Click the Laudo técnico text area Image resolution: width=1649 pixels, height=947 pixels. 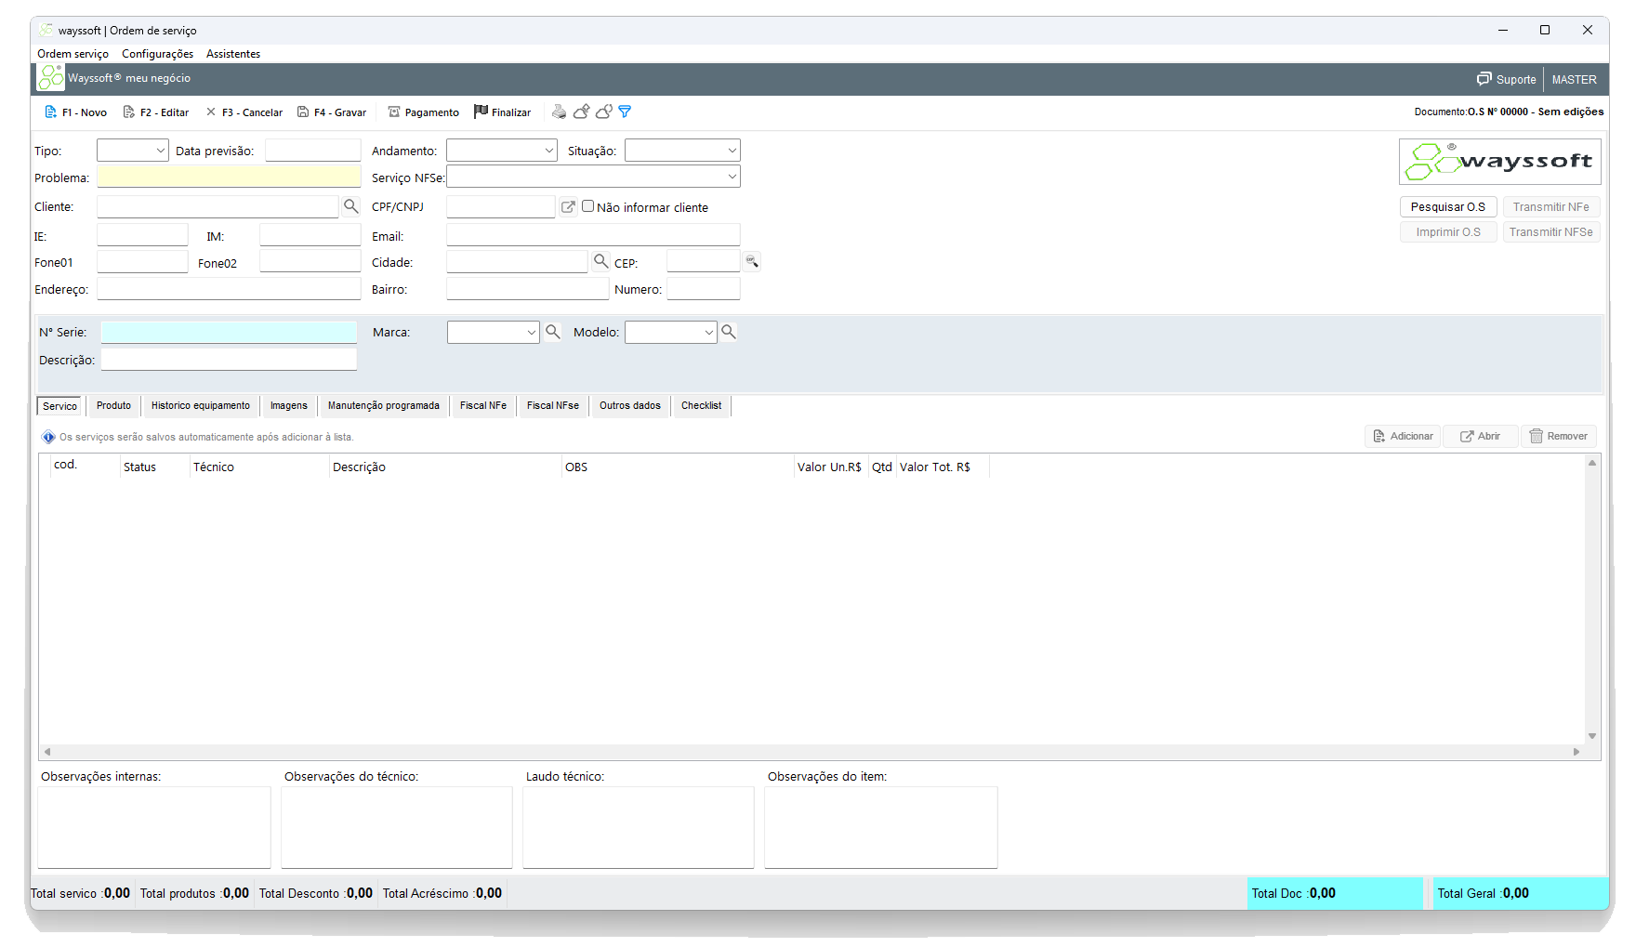(639, 827)
